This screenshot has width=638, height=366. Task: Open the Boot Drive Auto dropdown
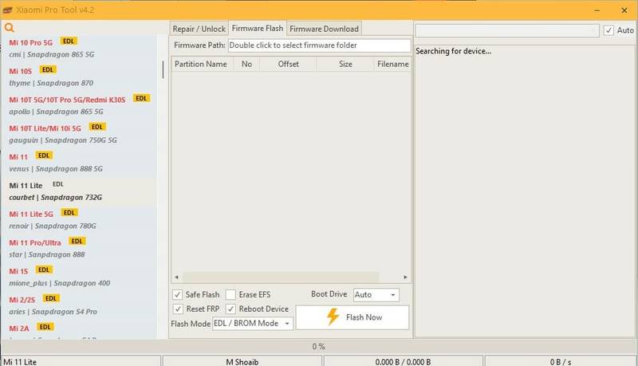pyautogui.click(x=376, y=295)
